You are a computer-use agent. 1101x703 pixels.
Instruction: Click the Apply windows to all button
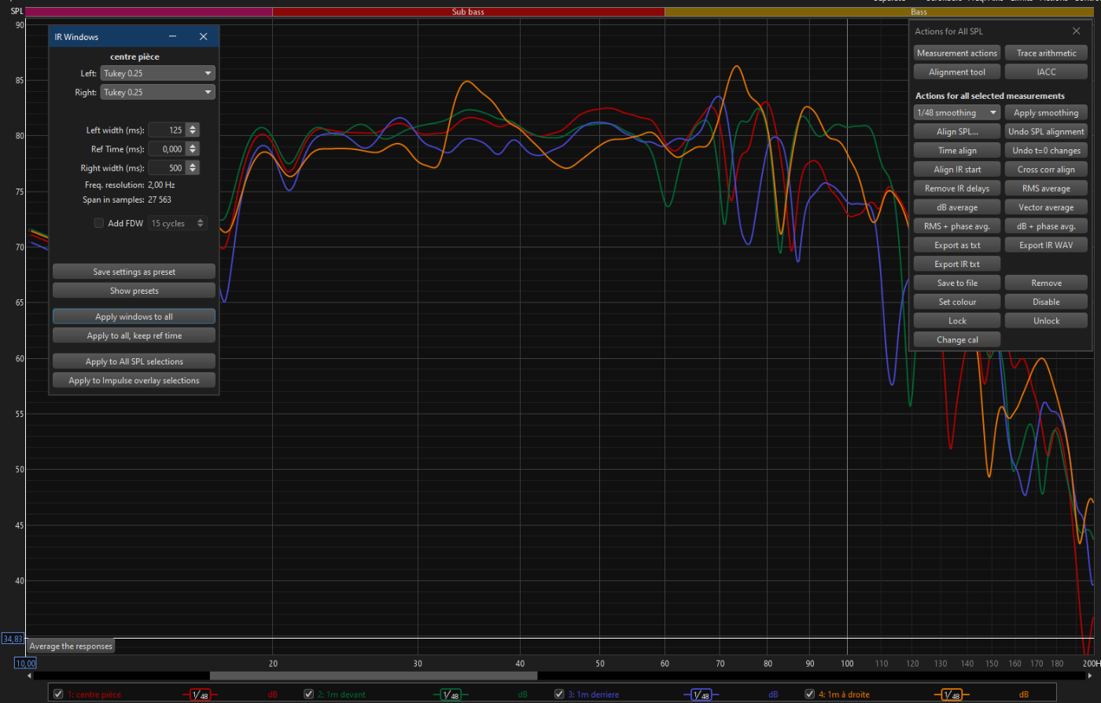pyautogui.click(x=134, y=317)
